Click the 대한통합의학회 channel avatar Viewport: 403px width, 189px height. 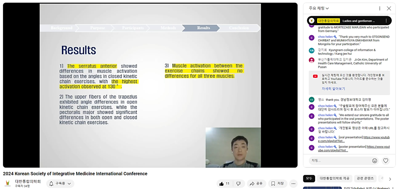click(x=8, y=184)
